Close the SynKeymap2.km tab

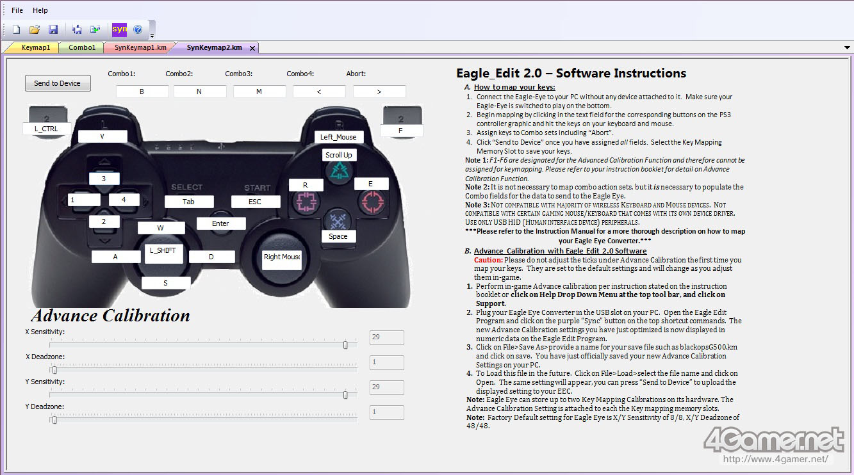pos(252,48)
